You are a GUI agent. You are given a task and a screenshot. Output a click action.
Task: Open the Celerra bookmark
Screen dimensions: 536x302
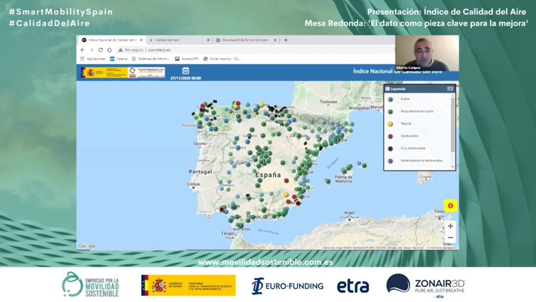point(119,59)
